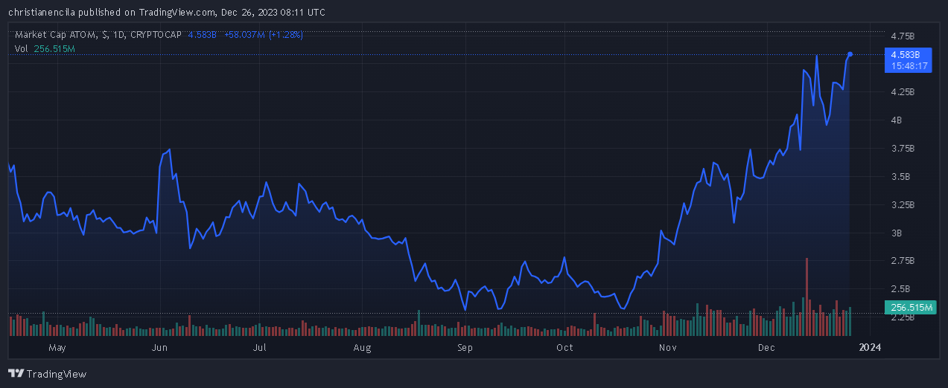
Task: Click the 15:48:17 countdown timer
Action: 909,65
